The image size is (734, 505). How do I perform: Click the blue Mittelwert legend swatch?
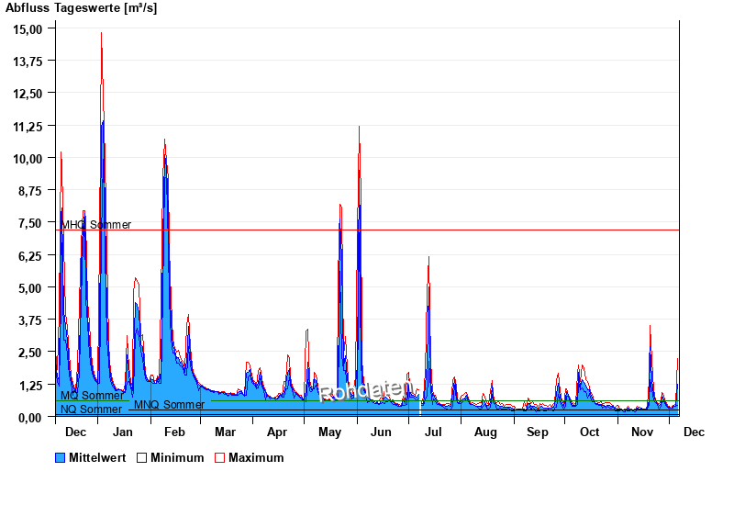click(61, 457)
